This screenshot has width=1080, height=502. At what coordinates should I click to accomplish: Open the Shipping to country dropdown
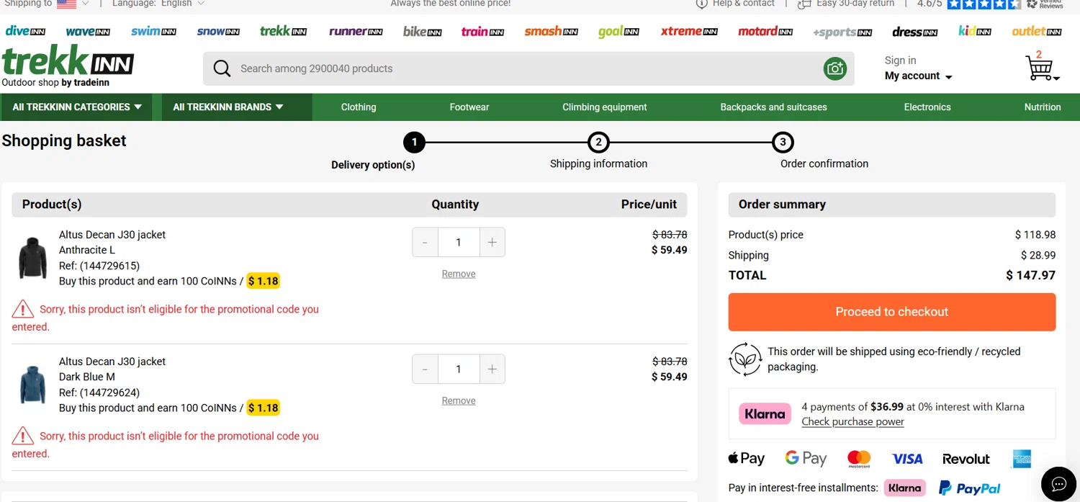(x=47, y=4)
